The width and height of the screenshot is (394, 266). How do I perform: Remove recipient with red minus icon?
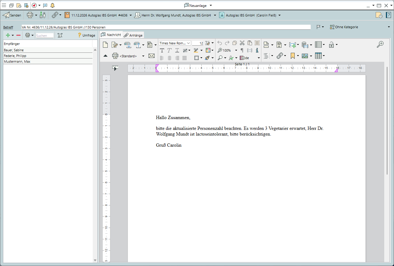coord(19,35)
